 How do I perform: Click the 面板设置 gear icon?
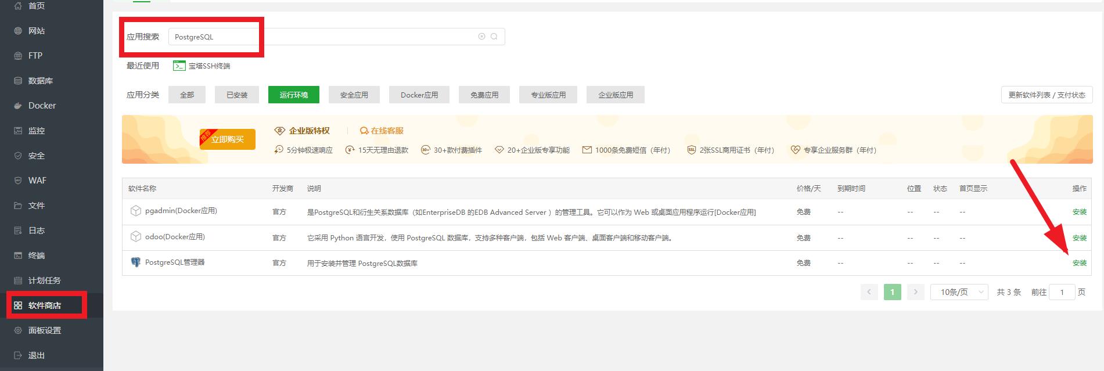(x=18, y=330)
